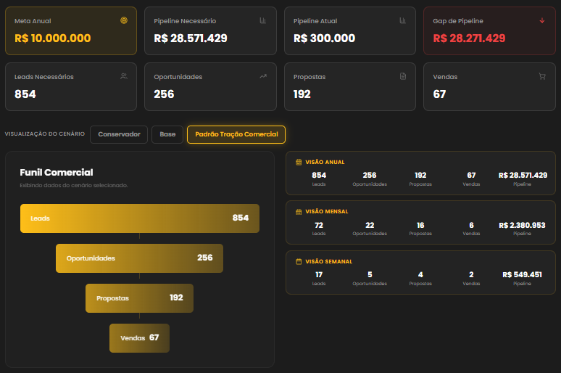Select the Padrão Tração Comercial scenario
561x373 pixels.
236,134
